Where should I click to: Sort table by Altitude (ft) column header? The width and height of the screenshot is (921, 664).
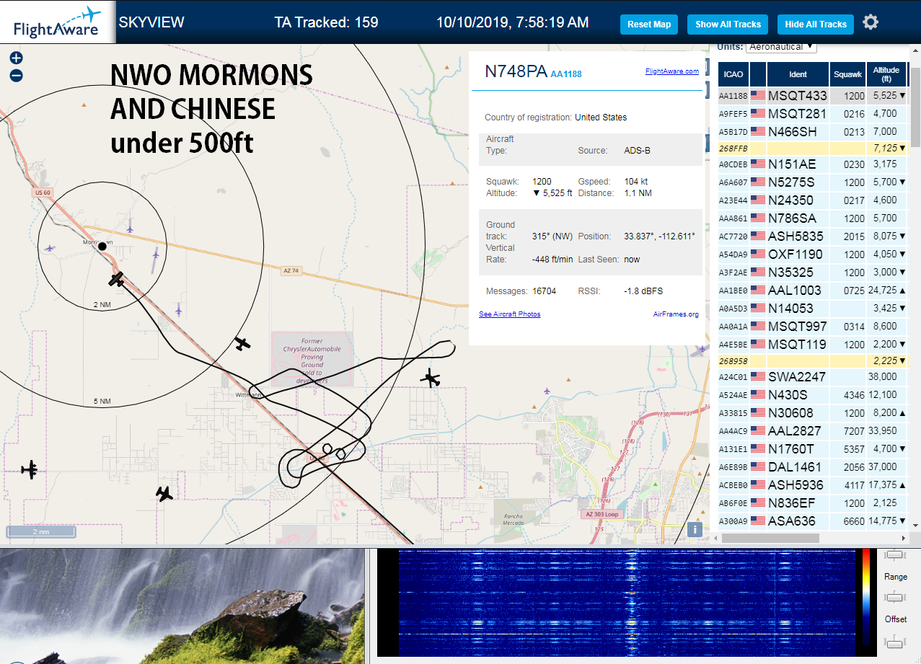coord(886,74)
